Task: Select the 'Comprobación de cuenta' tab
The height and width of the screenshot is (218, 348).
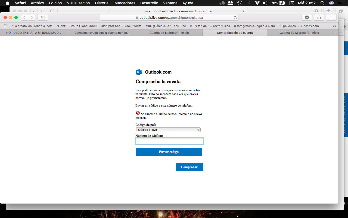Action: click(235, 33)
